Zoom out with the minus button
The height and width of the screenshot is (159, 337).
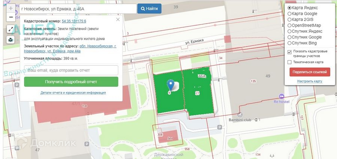coord(11,17)
